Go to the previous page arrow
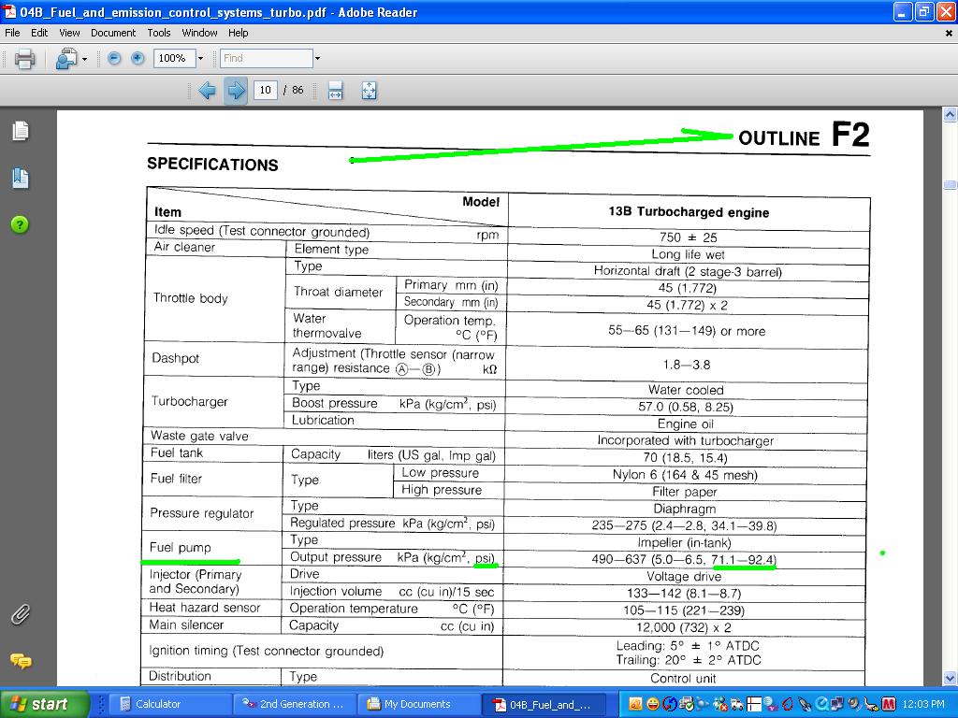This screenshot has height=718, width=958. click(207, 91)
